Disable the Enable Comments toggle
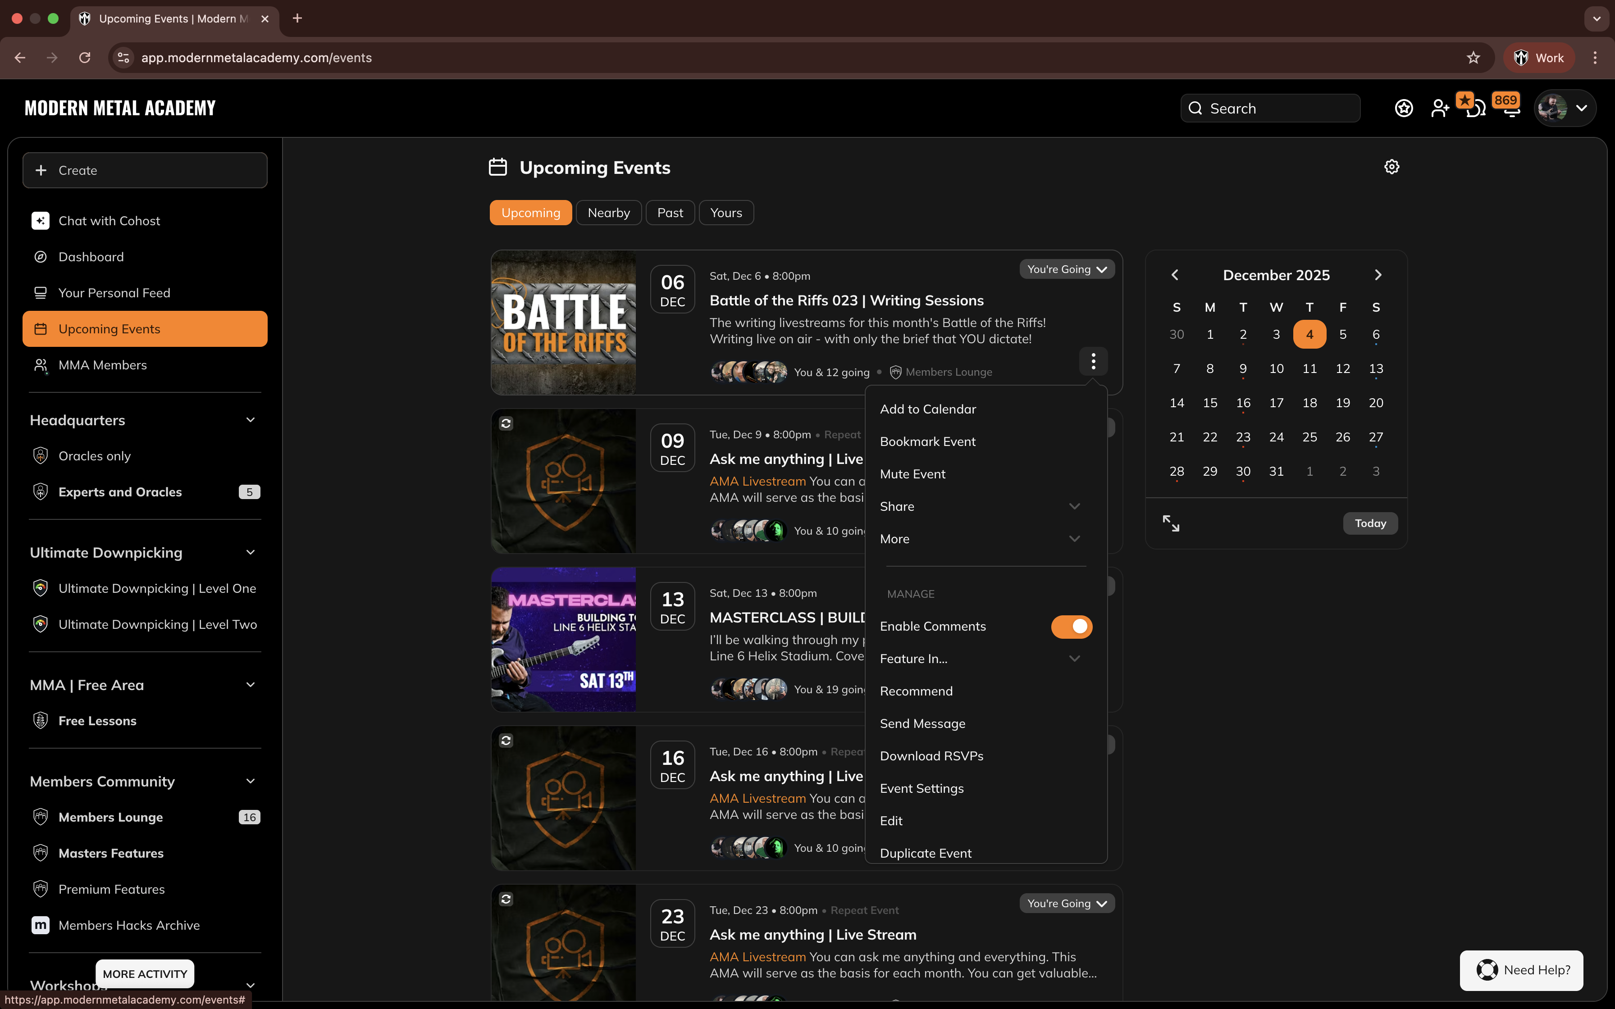This screenshot has height=1009, width=1615. 1071,627
